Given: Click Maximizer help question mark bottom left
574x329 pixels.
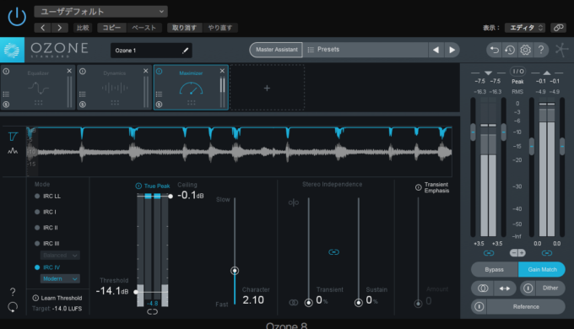Looking at the screenshot, I should click(x=13, y=292).
